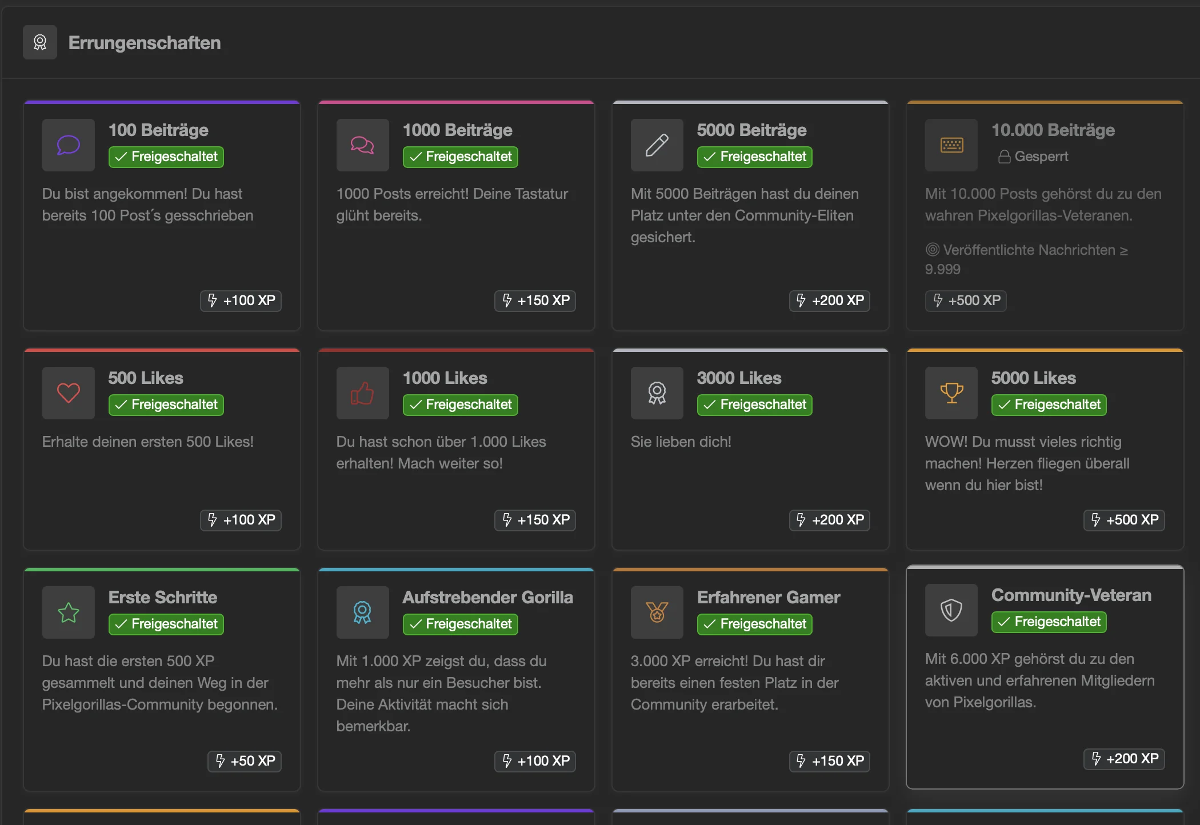The height and width of the screenshot is (825, 1200).
Task: Click the target icon beside Veröffentlichte Nachrichten
Action: [932, 250]
